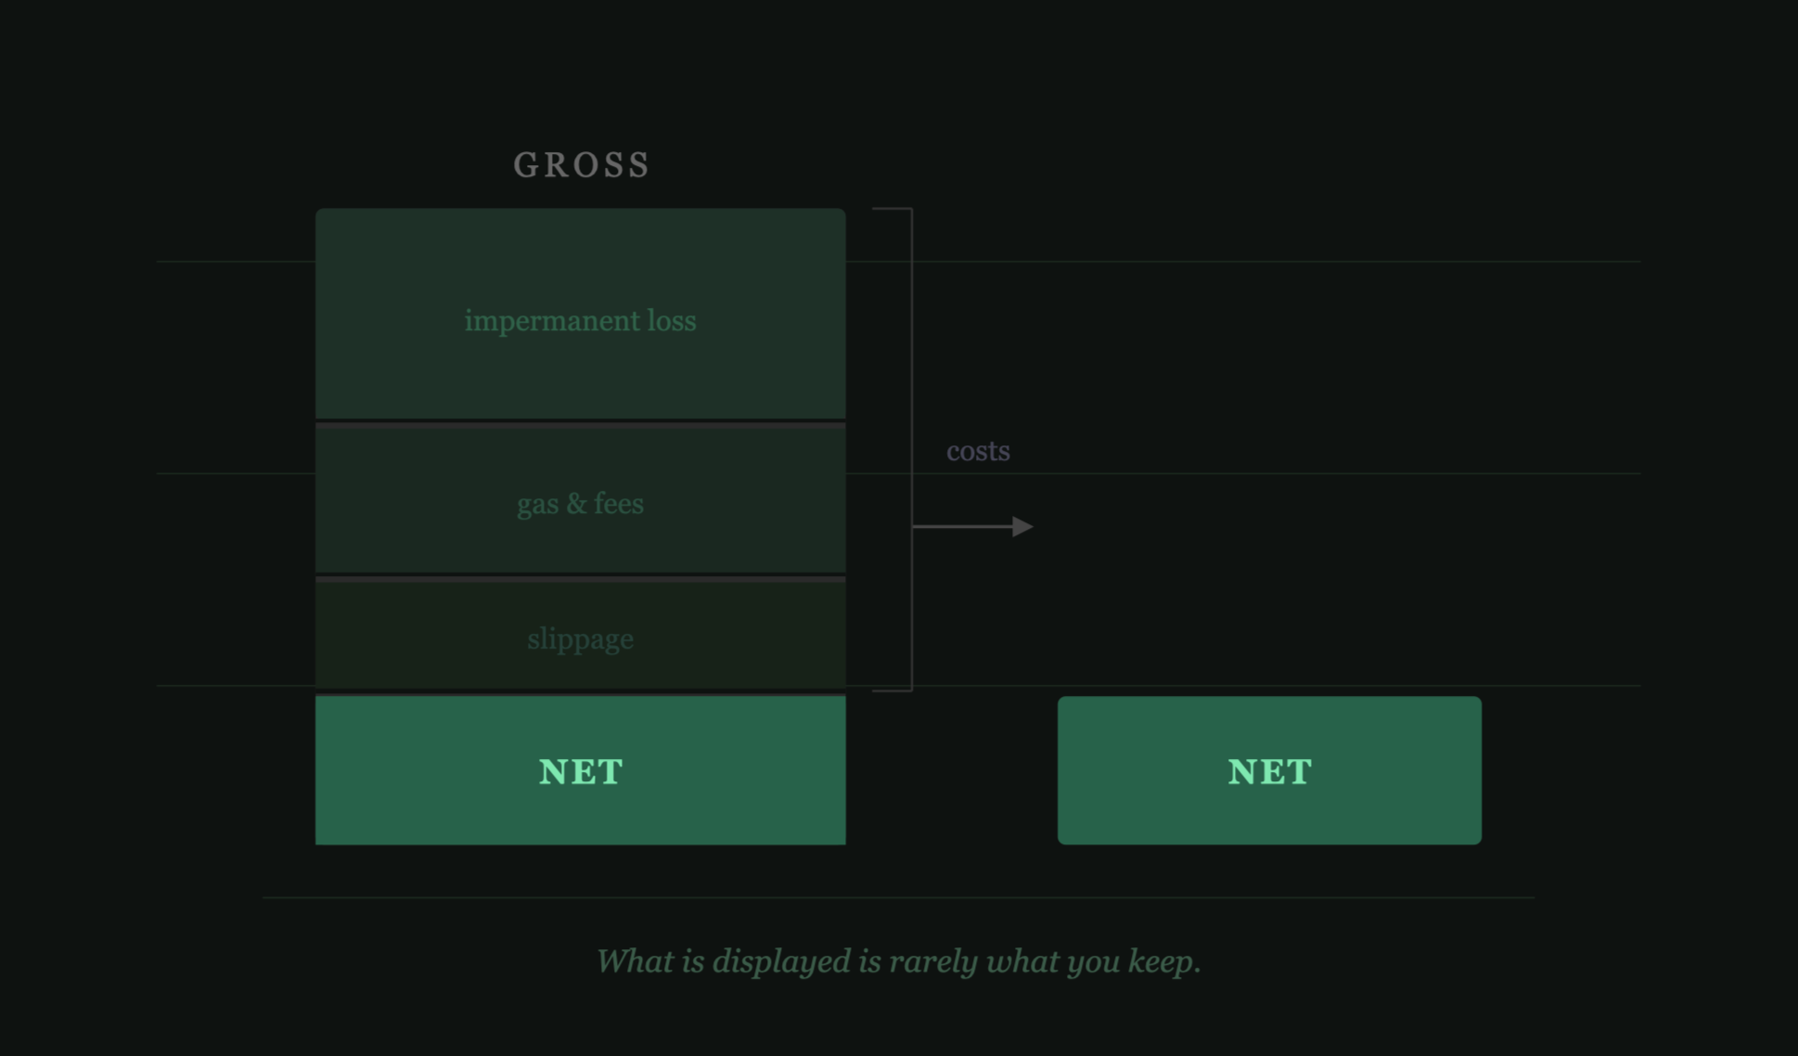
Task: Click the caption 'What is displayed is rarely what you keep.'
Action: (898, 961)
